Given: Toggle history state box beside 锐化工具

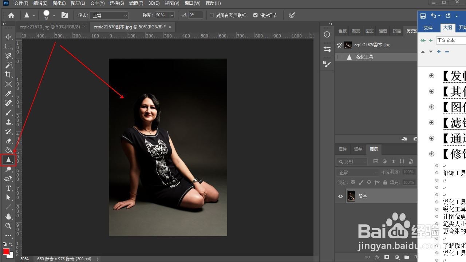Looking at the screenshot, I should click(x=340, y=57).
